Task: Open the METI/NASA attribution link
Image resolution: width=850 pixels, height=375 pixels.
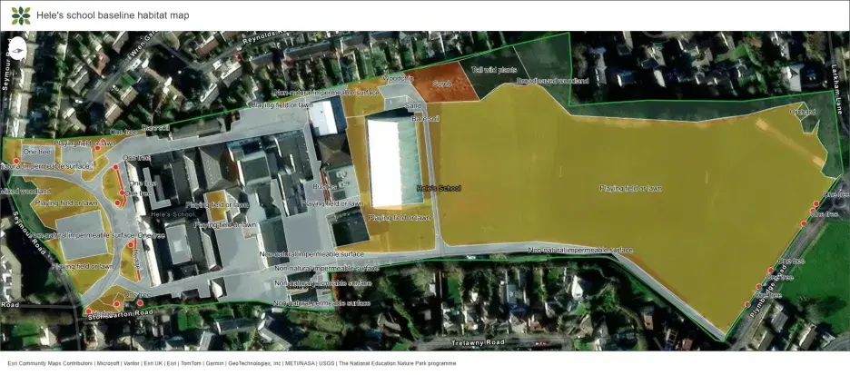Action: [300, 363]
